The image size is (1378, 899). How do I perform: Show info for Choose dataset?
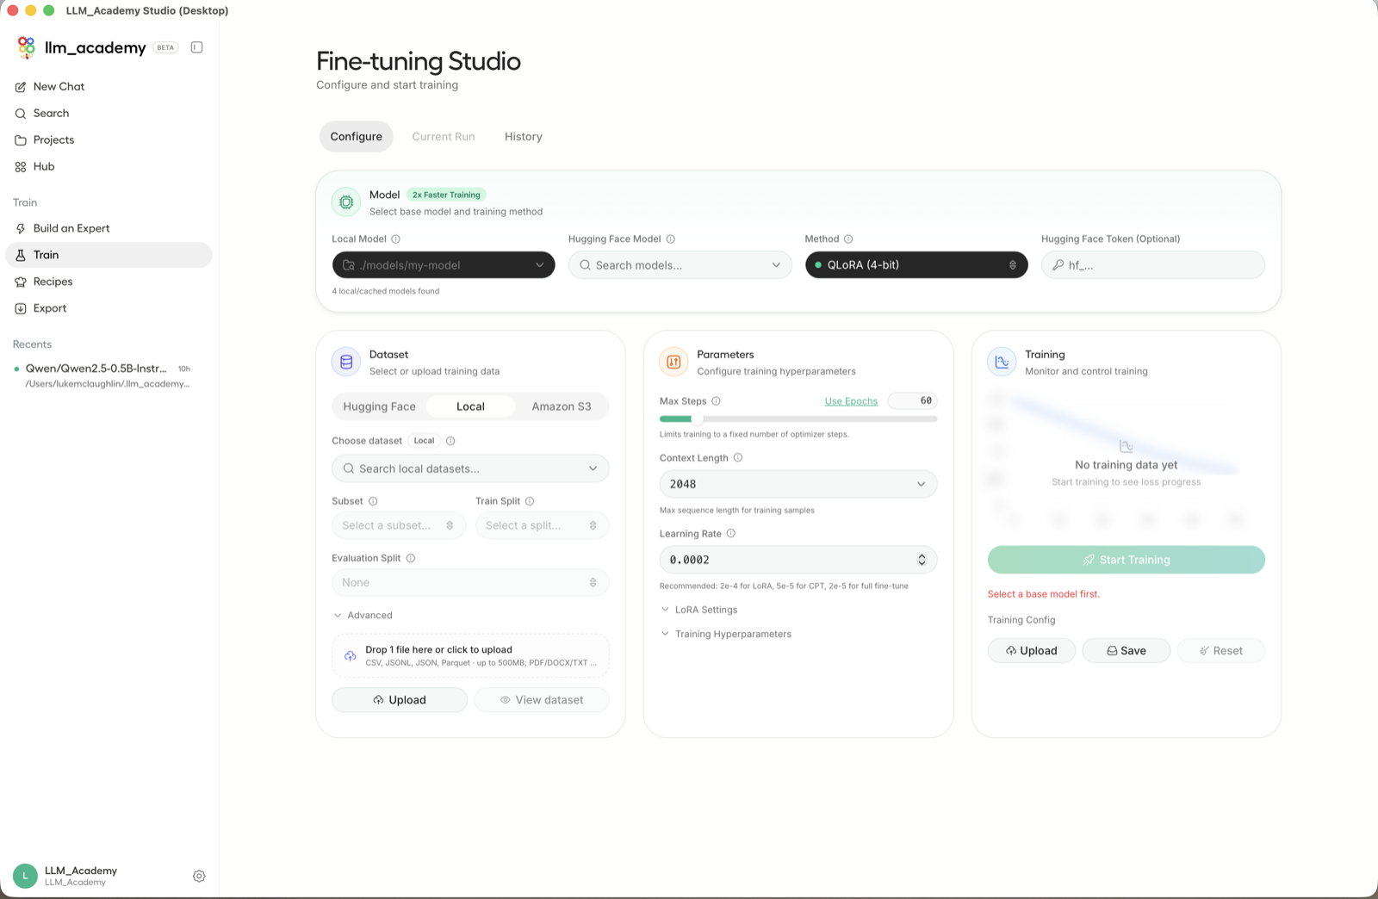pyautogui.click(x=450, y=441)
